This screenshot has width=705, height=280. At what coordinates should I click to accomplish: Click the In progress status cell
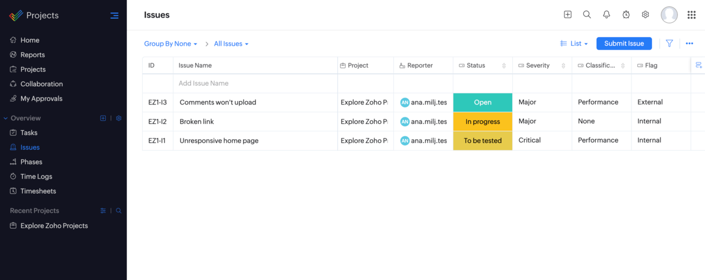(x=483, y=122)
